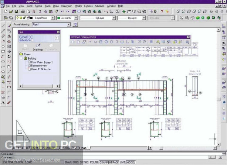The image size is (227, 165).
Task: Select the Rectangle draw tool
Action: pos(3,51)
